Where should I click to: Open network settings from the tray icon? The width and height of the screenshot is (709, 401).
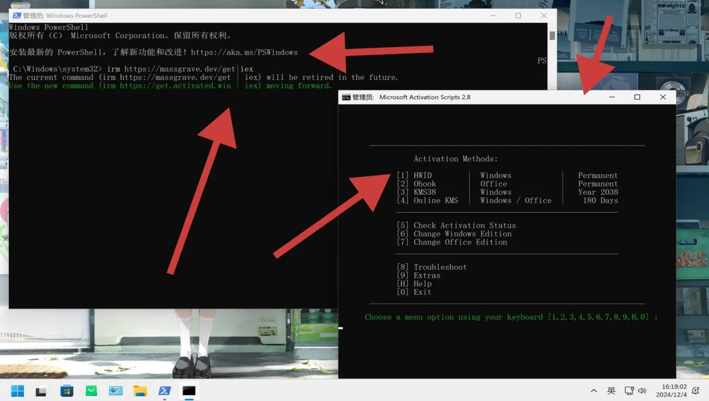click(x=629, y=391)
